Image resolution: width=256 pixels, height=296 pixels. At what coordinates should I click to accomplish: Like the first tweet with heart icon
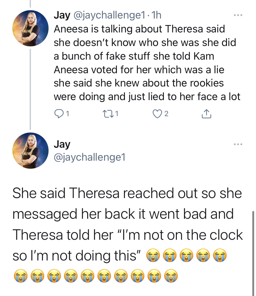pos(157,114)
